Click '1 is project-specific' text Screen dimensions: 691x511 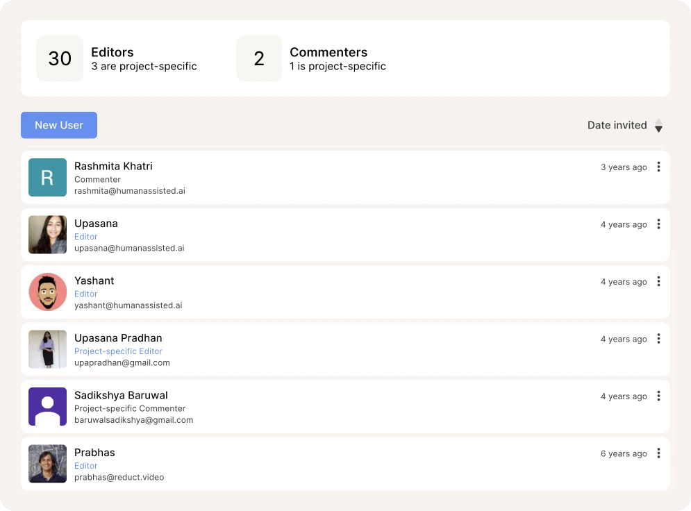(338, 66)
